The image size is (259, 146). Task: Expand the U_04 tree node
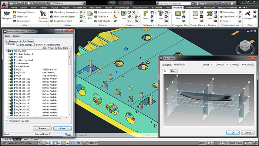tap(9, 76)
